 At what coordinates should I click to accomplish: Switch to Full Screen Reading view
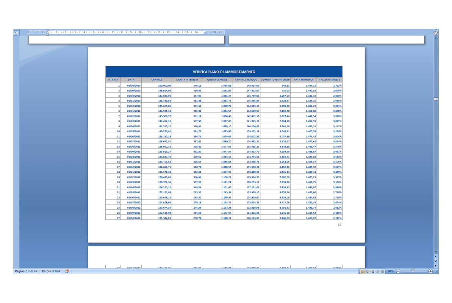click(368, 271)
